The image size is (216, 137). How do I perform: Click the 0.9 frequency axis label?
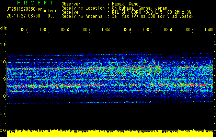click(x=3, y=79)
